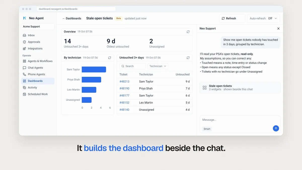Click the 14 Untouched 3+ days stat

[x=76, y=43]
